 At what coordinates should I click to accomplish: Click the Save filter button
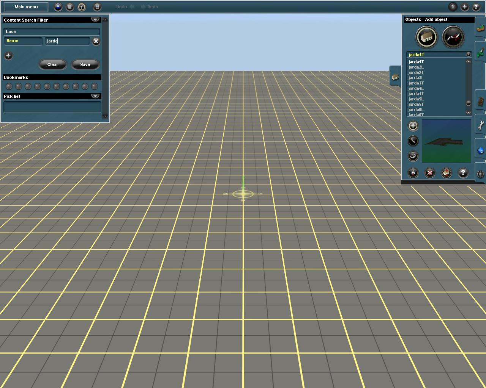coord(85,64)
